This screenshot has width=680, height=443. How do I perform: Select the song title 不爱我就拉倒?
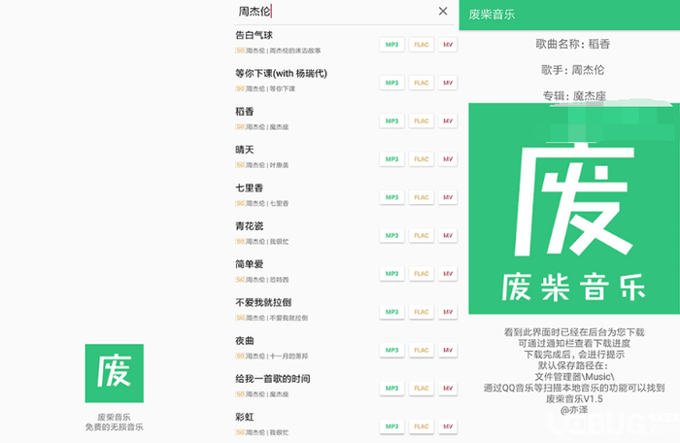coord(263,302)
